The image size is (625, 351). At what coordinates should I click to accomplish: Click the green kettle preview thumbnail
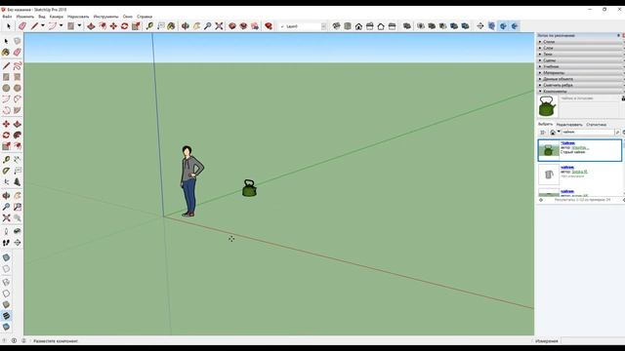pos(548,106)
